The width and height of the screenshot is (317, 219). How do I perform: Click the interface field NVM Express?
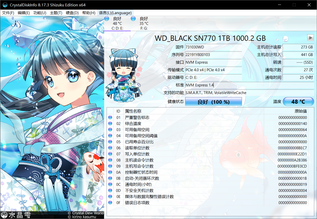point(213,62)
